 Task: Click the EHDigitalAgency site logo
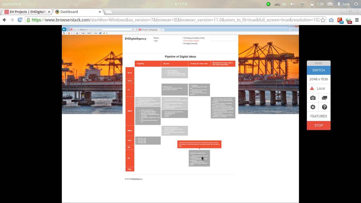click(x=136, y=39)
